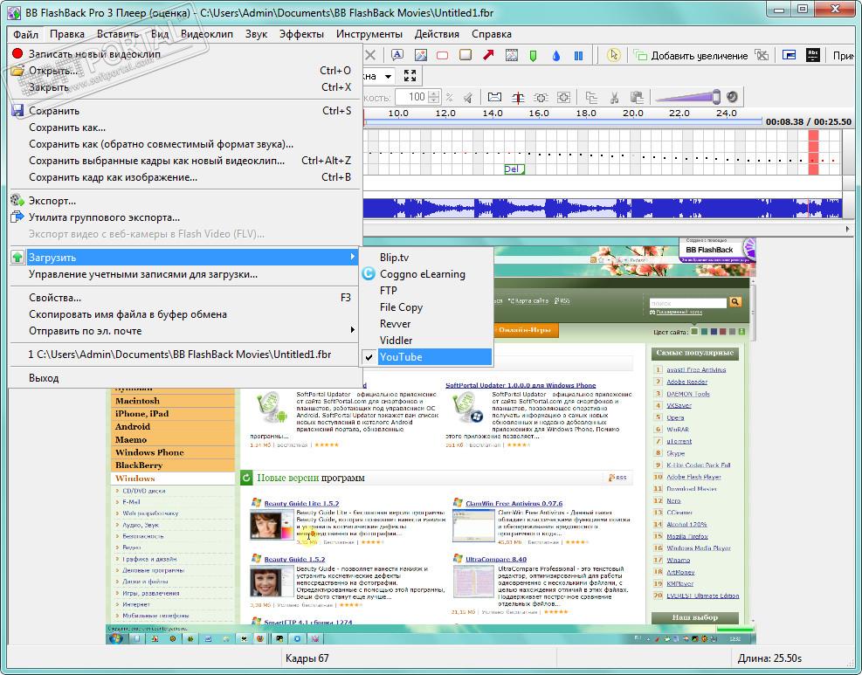862x675 pixels.
Task: Toggle the checked YouTube upload option
Action: pyautogui.click(x=426, y=357)
